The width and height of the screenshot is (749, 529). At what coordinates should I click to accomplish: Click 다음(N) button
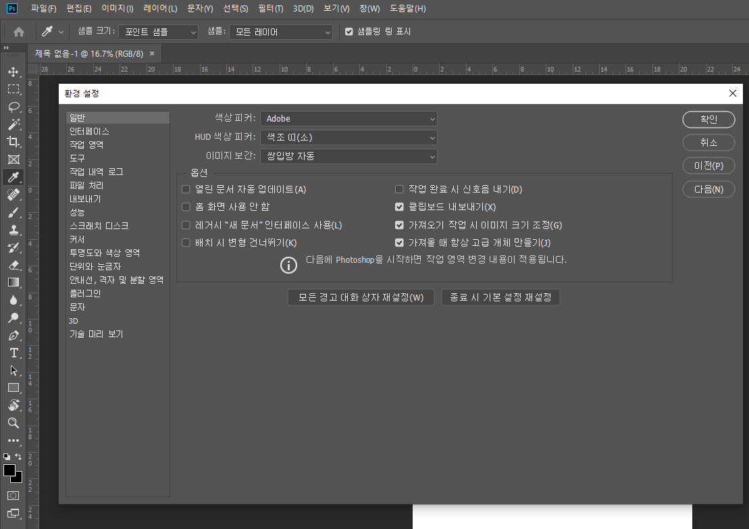point(708,189)
